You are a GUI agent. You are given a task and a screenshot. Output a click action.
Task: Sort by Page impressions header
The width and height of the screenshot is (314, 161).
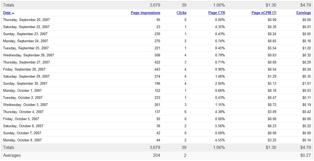point(145,13)
